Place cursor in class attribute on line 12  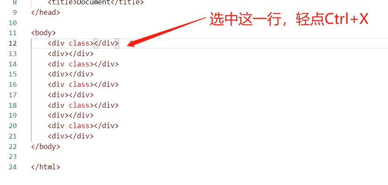coord(79,43)
